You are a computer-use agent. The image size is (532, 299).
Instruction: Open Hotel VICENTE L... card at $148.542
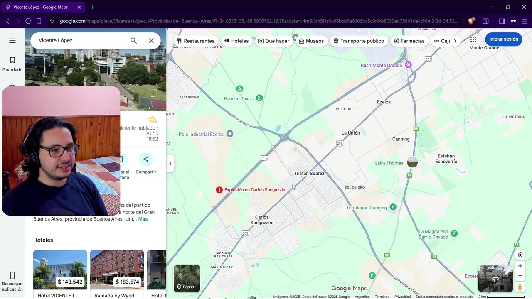pos(60,274)
